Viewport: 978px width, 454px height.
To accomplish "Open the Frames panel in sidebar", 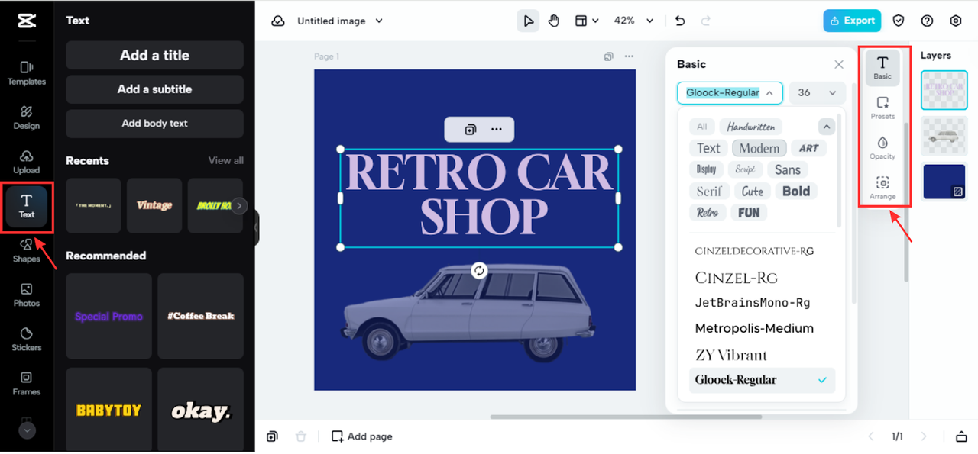I will 26,382.
